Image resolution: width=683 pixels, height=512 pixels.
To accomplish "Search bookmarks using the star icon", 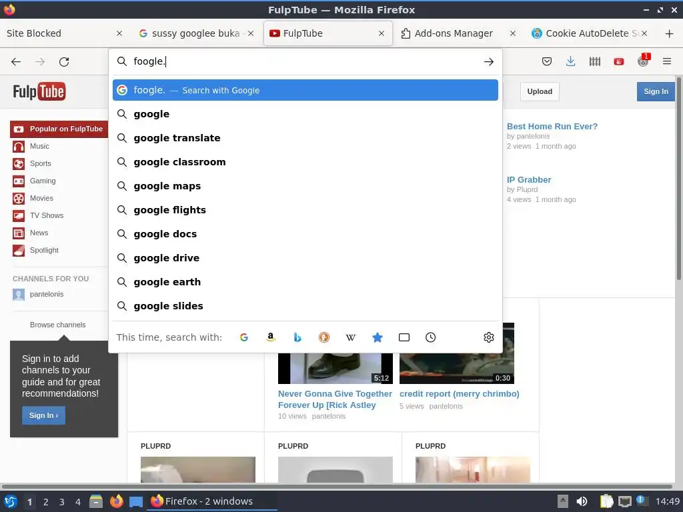I will (378, 337).
